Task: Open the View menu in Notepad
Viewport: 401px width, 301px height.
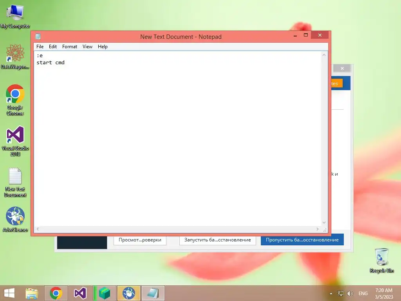Action: click(x=87, y=47)
